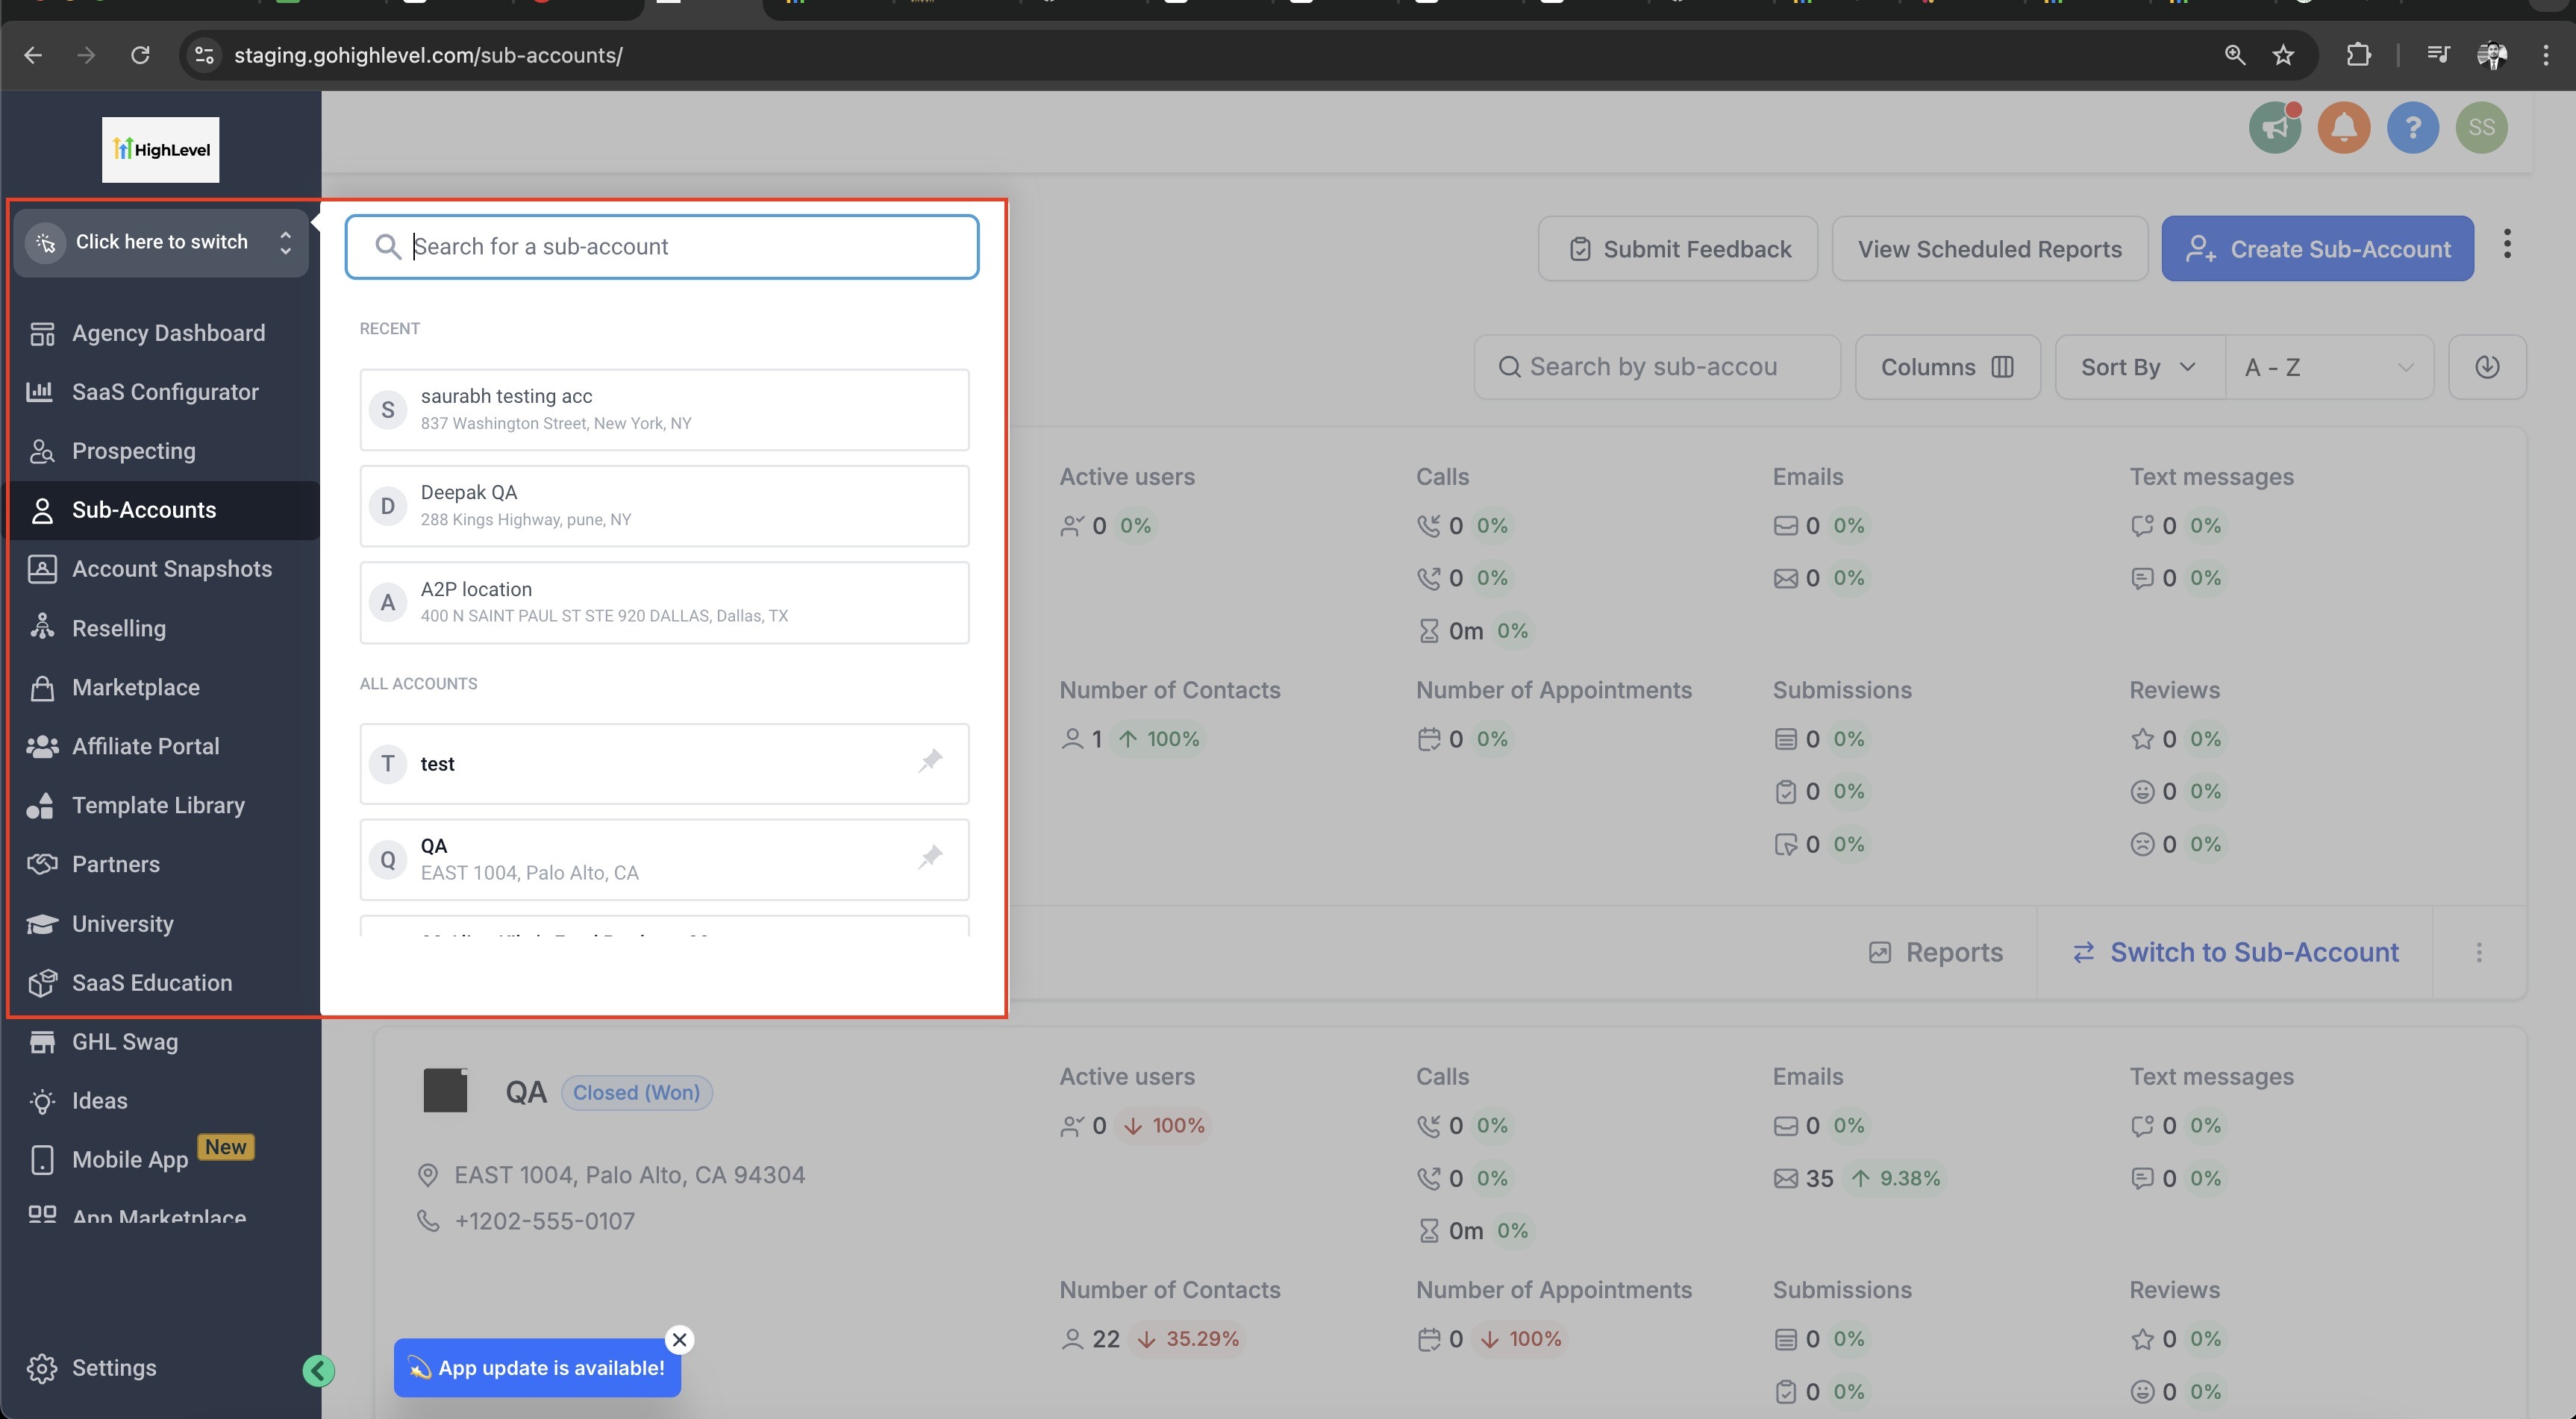Click the Create Sub-Account button
The height and width of the screenshot is (1419, 2576).
(x=2317, y=249)
